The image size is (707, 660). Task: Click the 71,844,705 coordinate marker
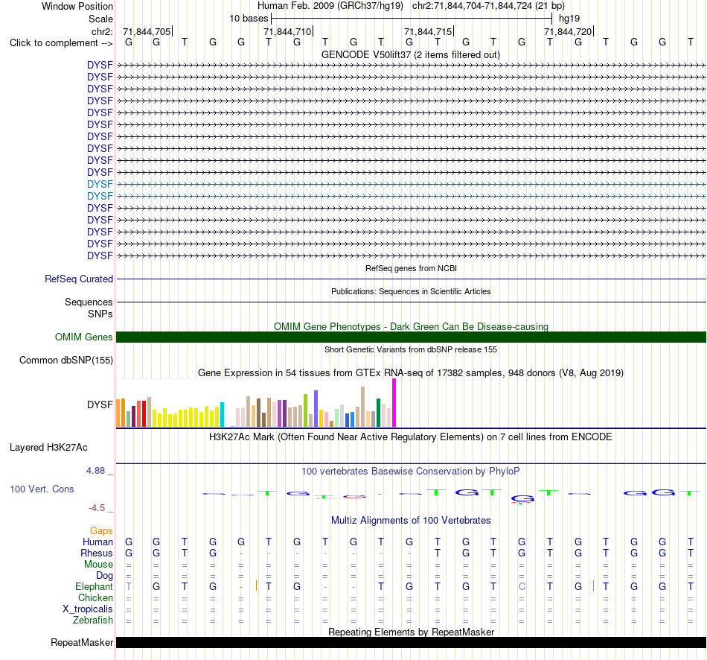coord(147,31)
